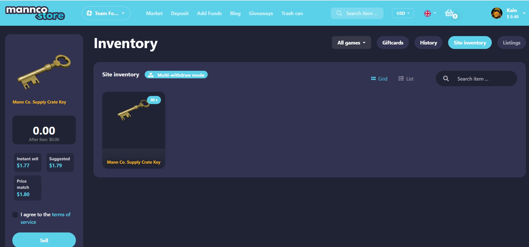This screenshot has width=529, height=247.
Task: Select the Site inventory tab
Action: coord(470,43)
